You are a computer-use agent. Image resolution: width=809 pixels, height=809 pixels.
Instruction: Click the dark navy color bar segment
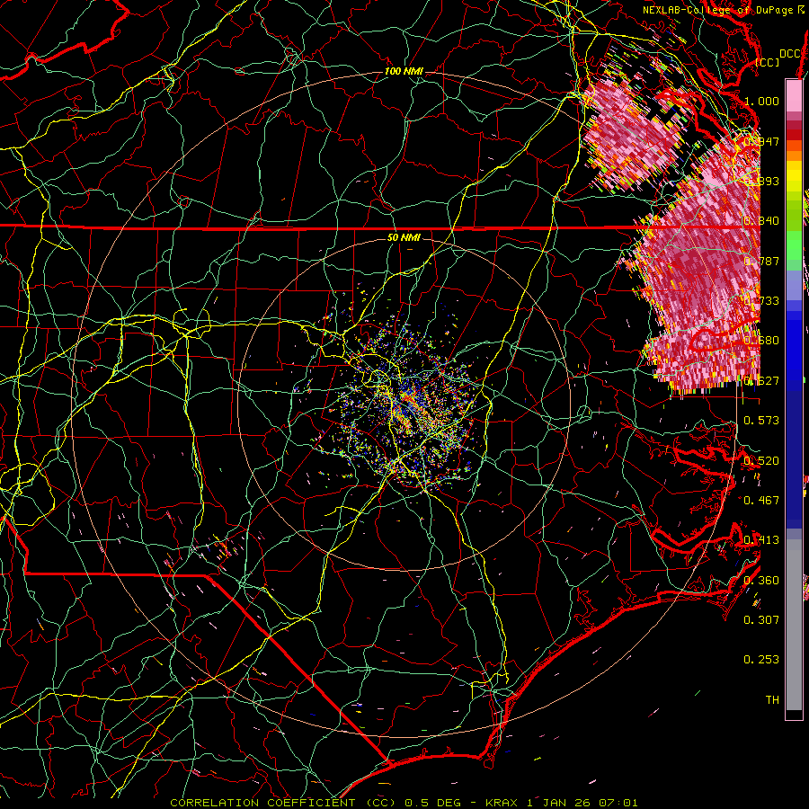click(x=794, y=454)
